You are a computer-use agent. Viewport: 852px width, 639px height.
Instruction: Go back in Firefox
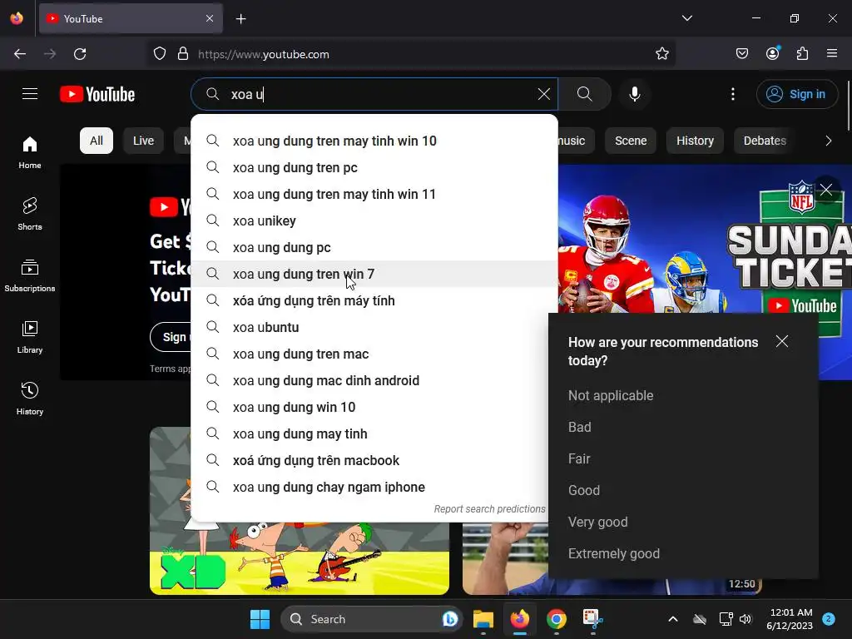20,54
